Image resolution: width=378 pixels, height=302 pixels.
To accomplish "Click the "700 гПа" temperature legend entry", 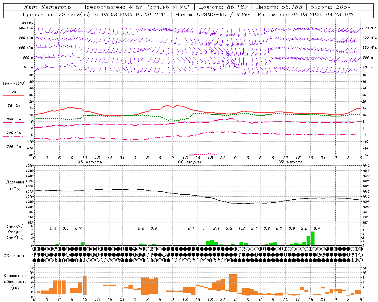I will [14, 133].
